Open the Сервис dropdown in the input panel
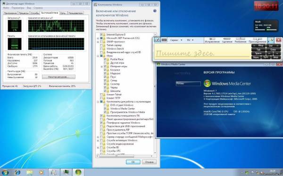 (176, 40)
